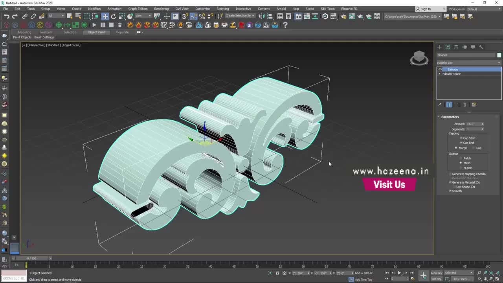
Task: Expand the Editable Spline stack entry
Action: (439, 74)
